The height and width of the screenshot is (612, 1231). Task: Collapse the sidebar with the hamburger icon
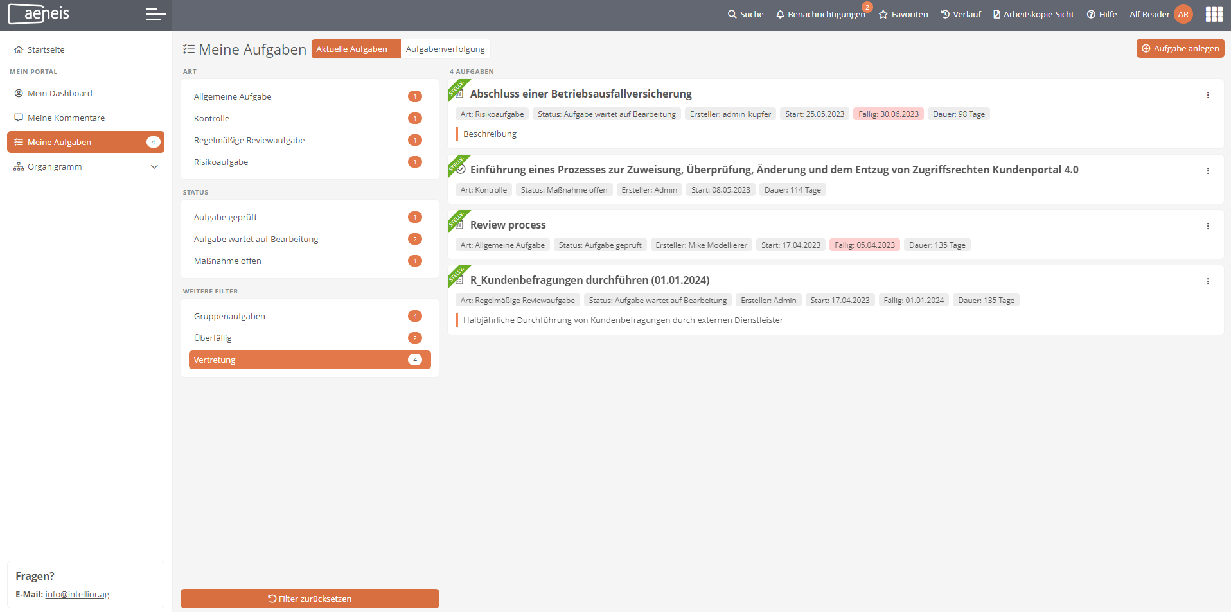(155, 14)
